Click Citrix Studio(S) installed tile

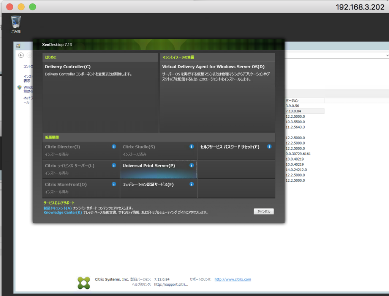[159, 151]
